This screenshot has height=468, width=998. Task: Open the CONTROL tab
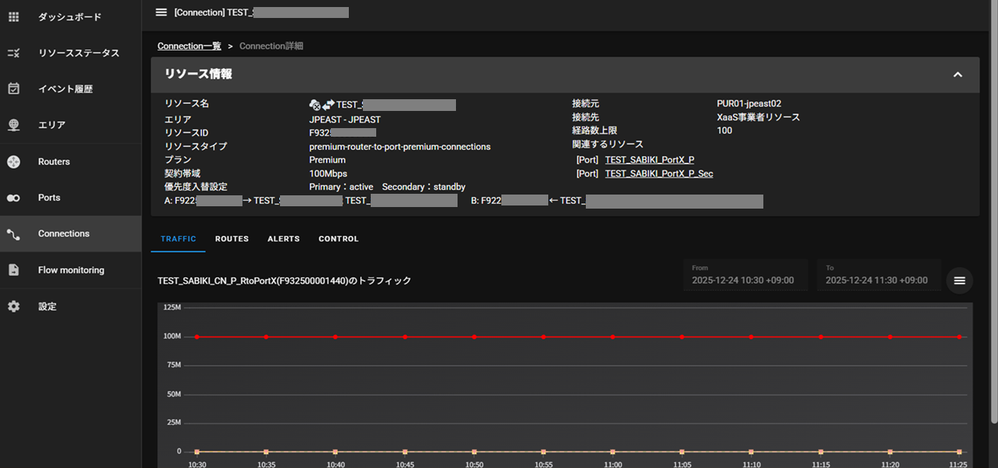point(338,239)
